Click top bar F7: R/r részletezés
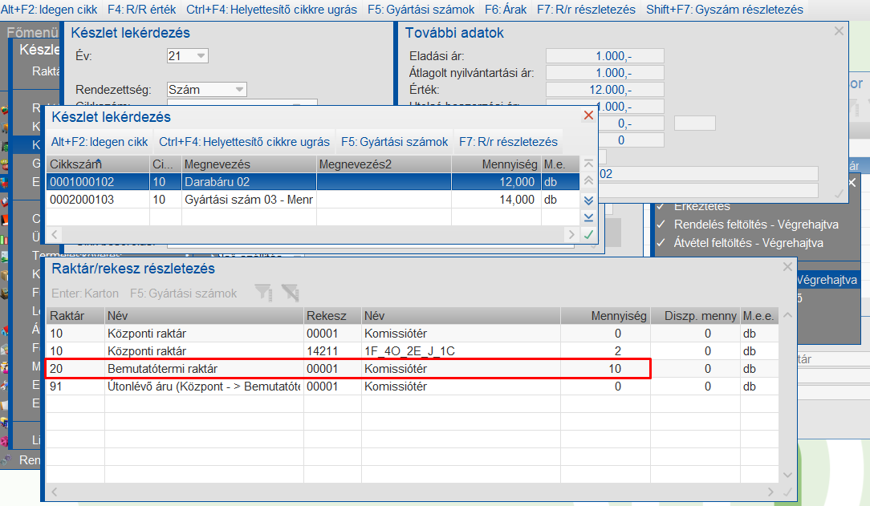Viewport: 870px width, 506px height. click(x=586, y=10)
